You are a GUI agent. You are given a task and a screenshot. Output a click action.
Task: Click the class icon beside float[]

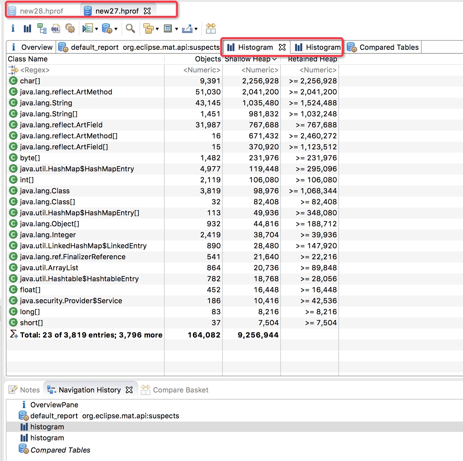click(13, 290)
